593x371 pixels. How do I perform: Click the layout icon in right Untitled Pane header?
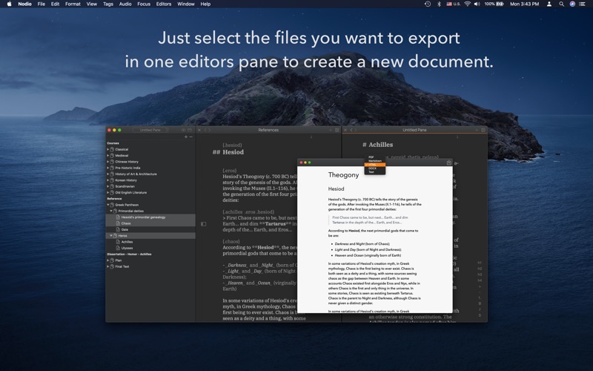click(x=483, y=130)
